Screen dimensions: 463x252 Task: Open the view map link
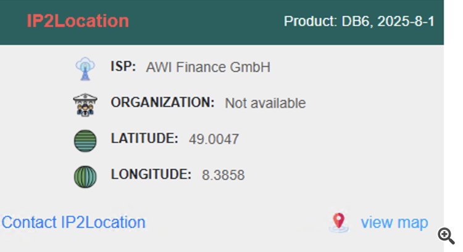[394, 222]
